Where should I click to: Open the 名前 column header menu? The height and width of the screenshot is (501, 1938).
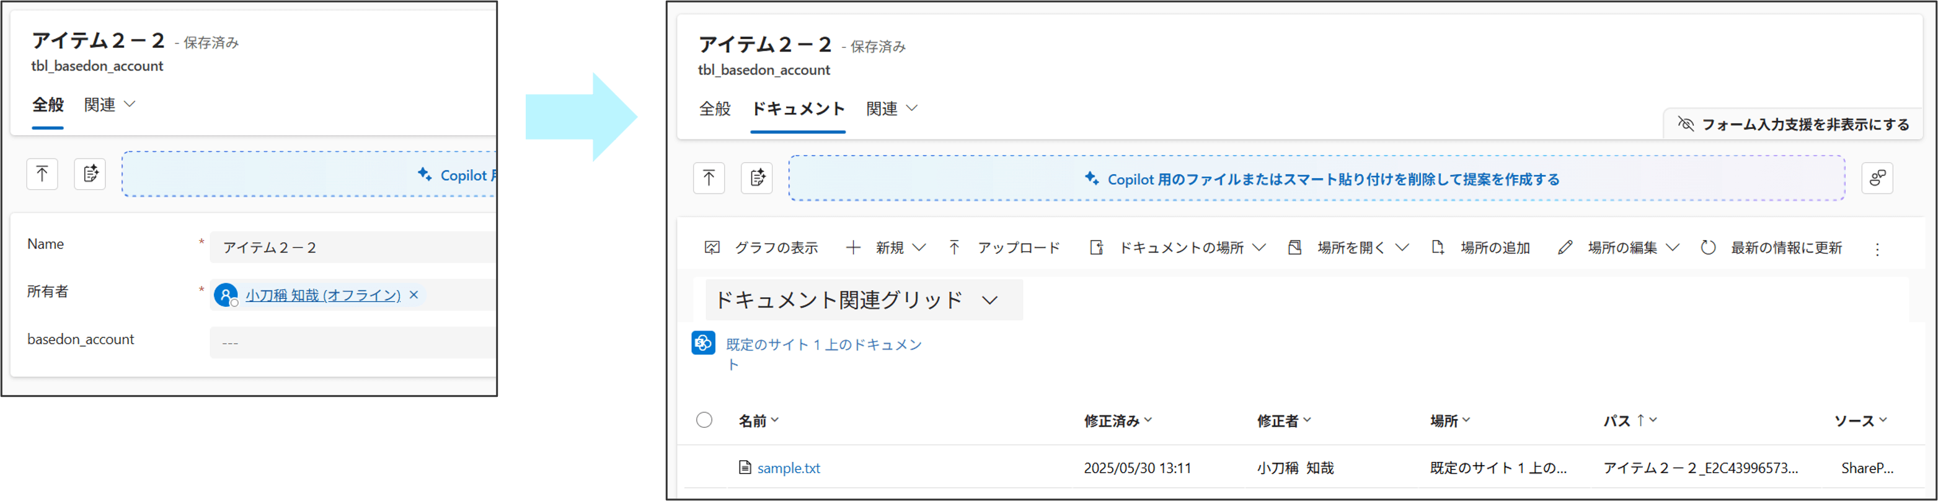(x=758, y=420)
